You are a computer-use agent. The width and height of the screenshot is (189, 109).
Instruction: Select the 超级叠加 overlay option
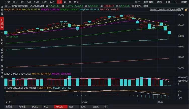point(148,2)
